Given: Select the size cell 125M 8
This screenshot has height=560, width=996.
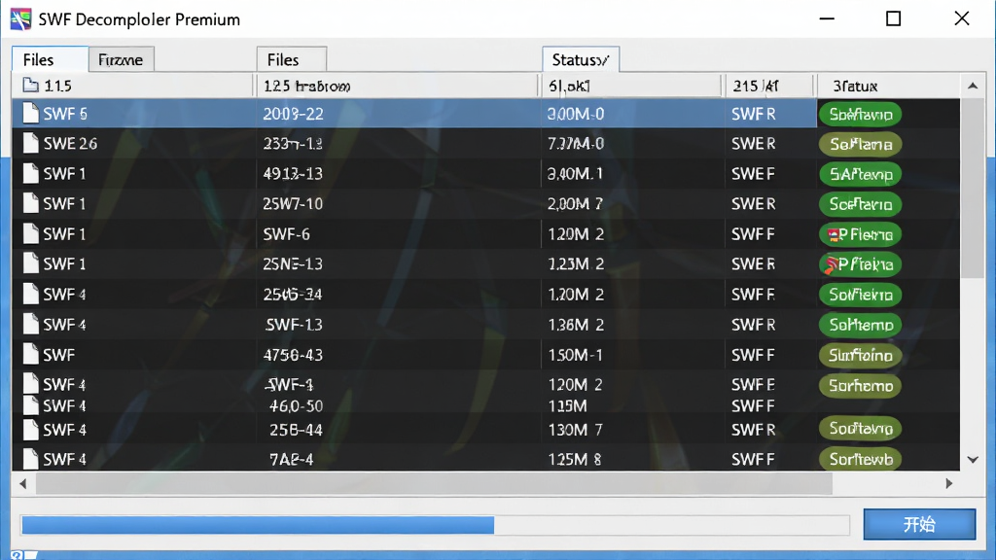Looking at the screenshot, I should point(574,459).
